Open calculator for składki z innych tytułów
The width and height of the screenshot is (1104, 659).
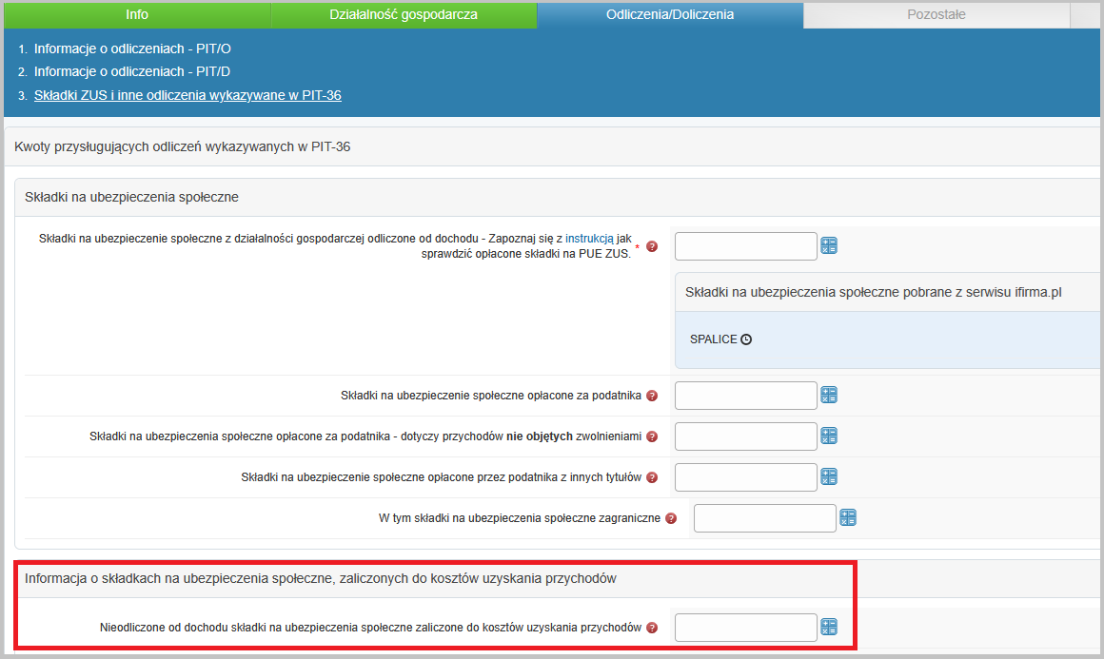click(x=828, y=477)
